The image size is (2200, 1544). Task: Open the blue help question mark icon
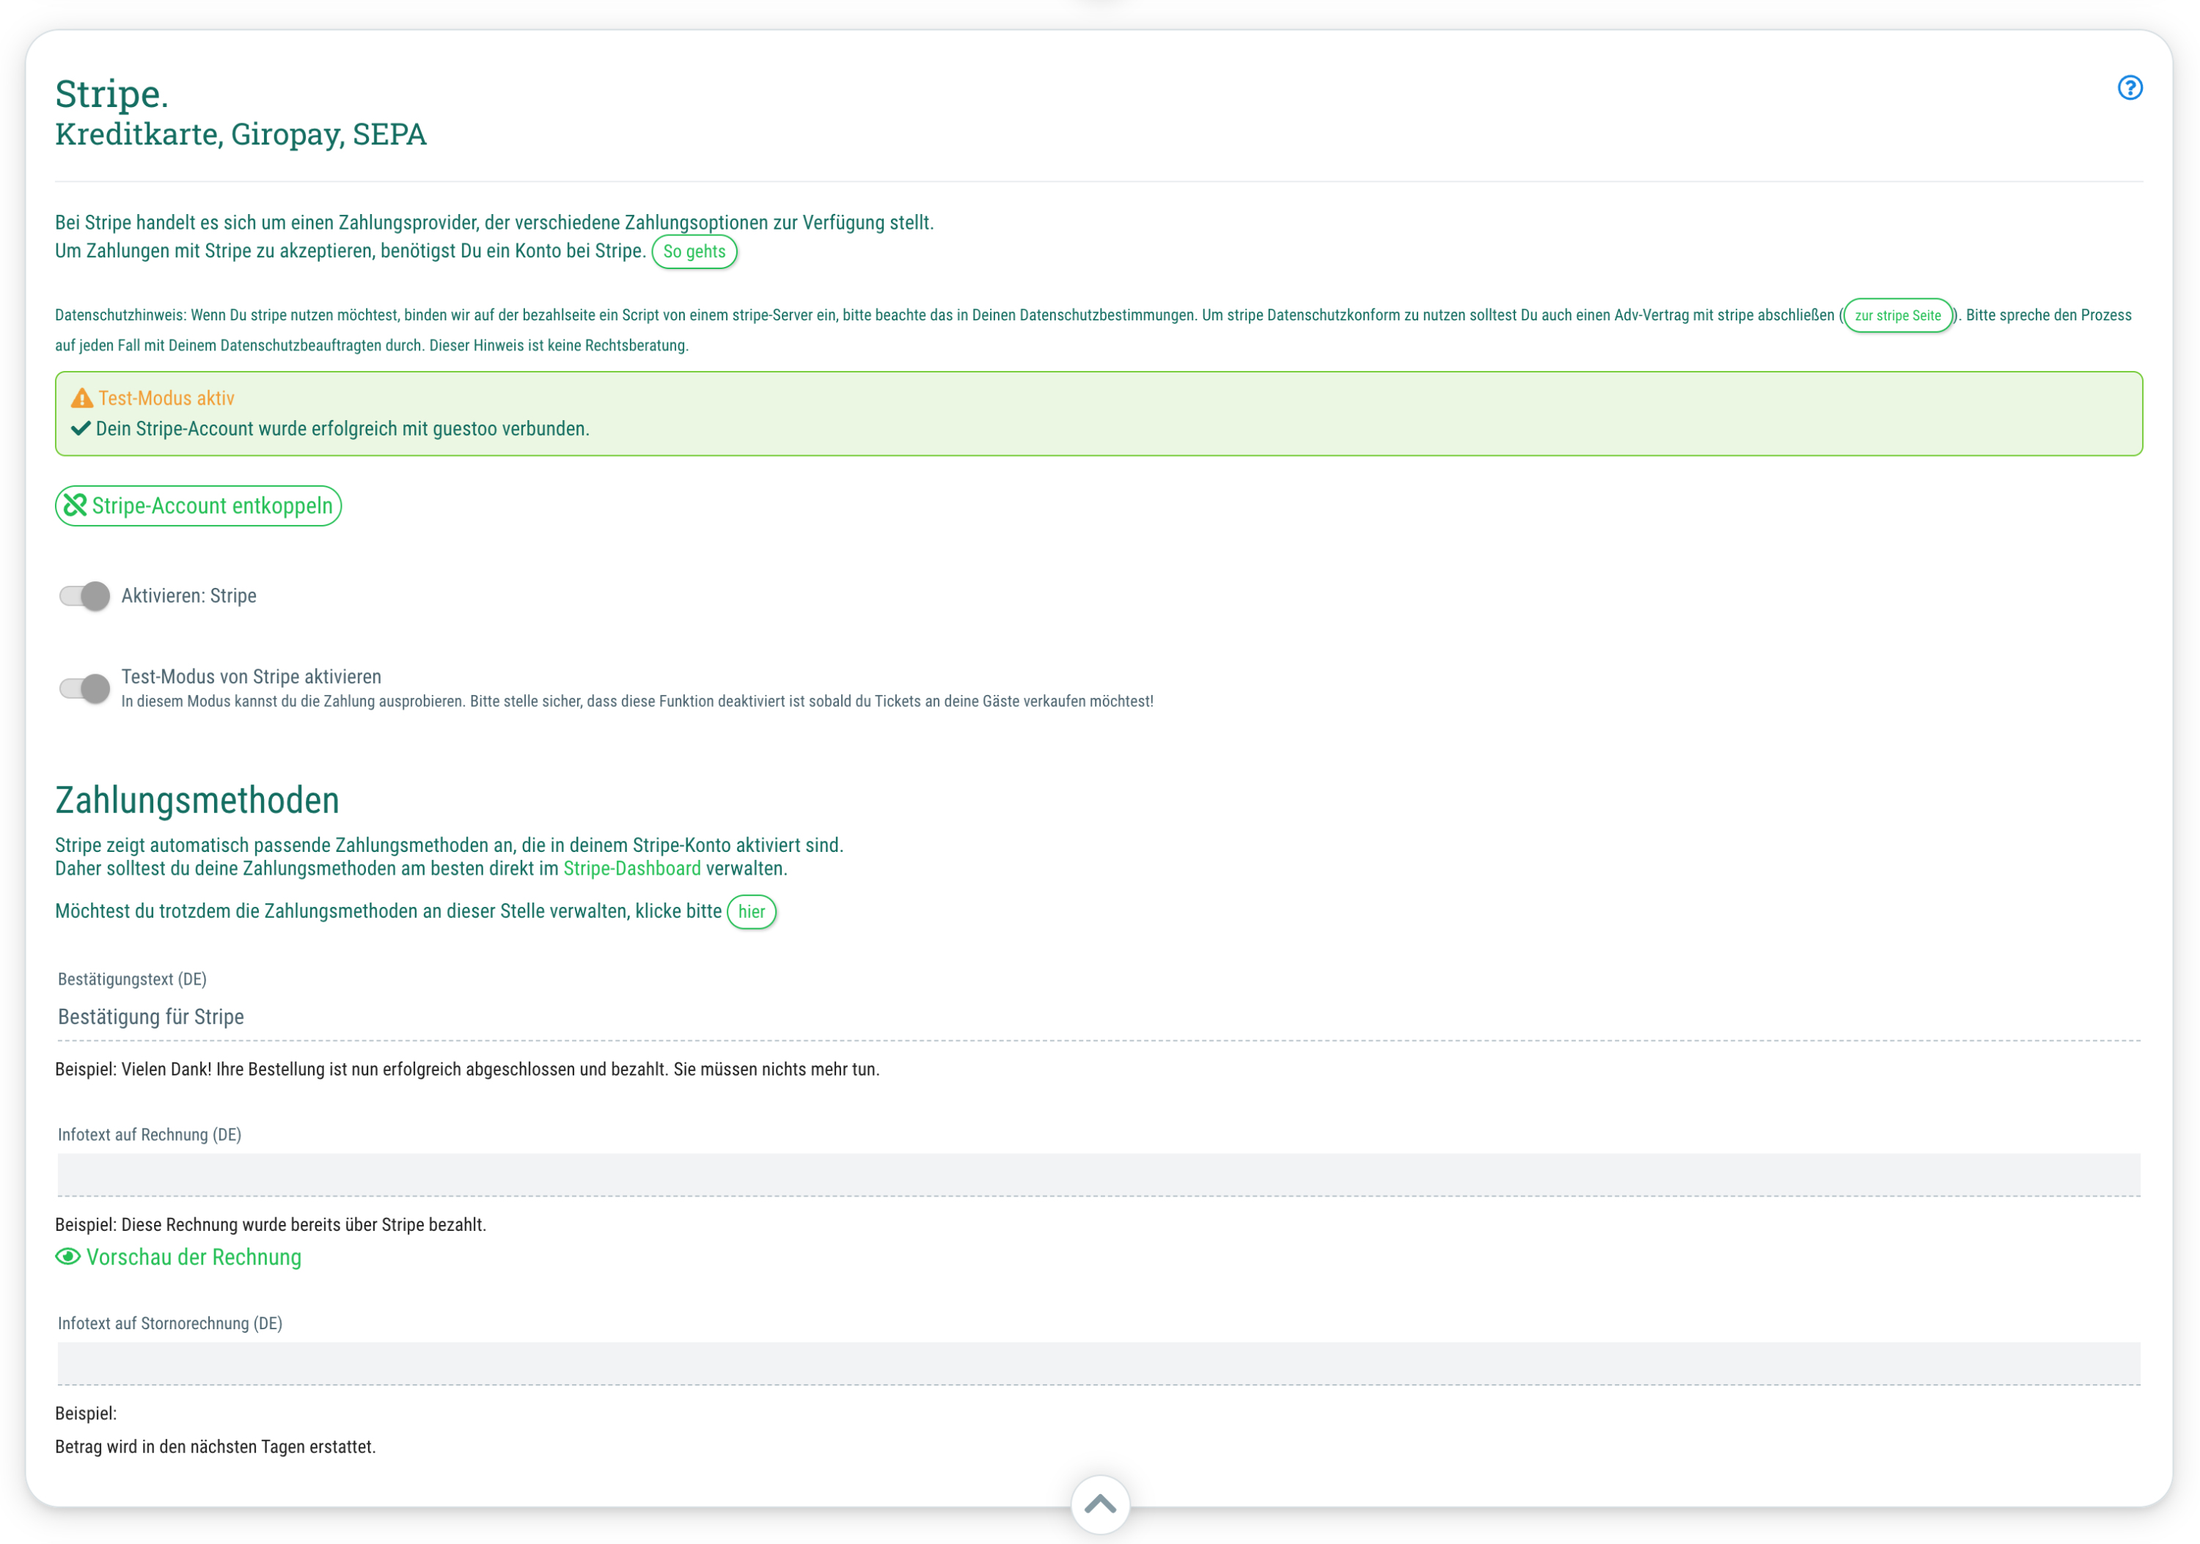(x=2129, y=88)
